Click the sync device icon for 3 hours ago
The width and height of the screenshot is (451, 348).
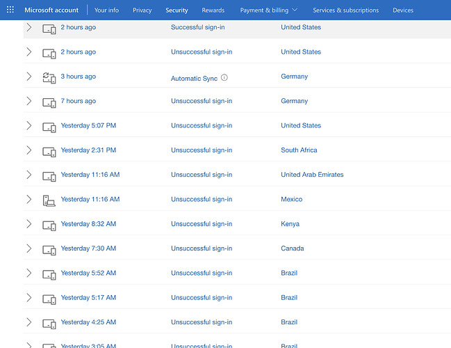coord(49,77)
